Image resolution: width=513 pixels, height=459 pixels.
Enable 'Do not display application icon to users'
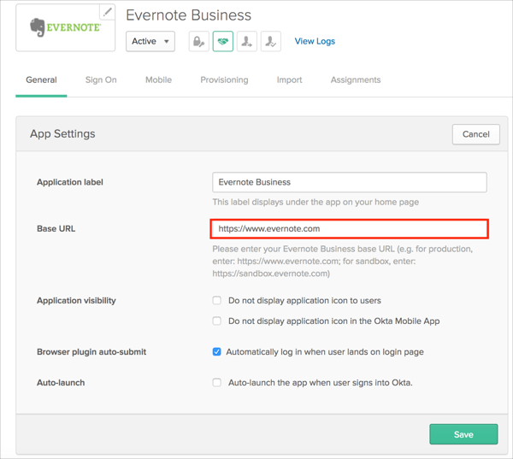pos(217,301)
